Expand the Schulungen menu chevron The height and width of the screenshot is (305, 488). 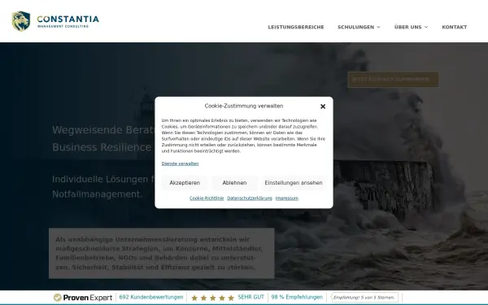click(378, 27)
